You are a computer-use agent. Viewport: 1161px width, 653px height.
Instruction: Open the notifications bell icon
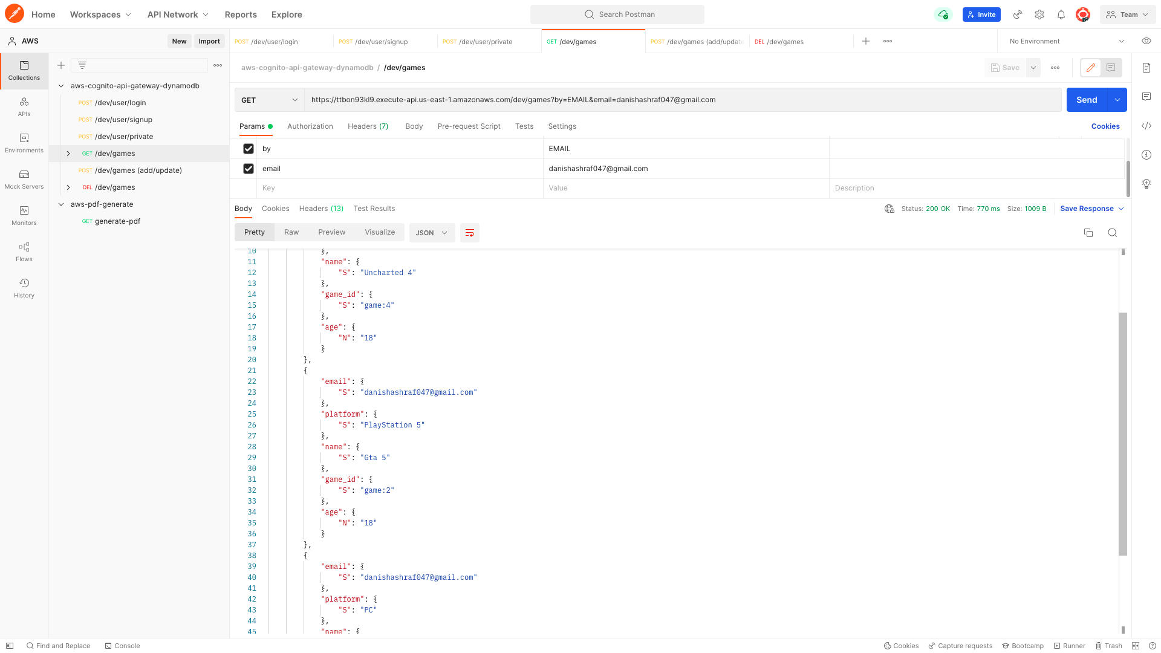[x=1061, y=15]
